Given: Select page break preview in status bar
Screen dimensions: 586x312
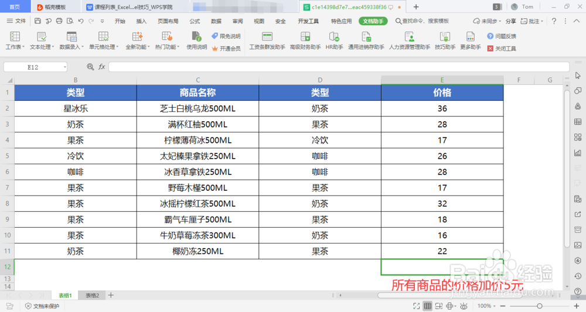Looking at the screenshot, I should pyautogui.click(x=438, y=306).
